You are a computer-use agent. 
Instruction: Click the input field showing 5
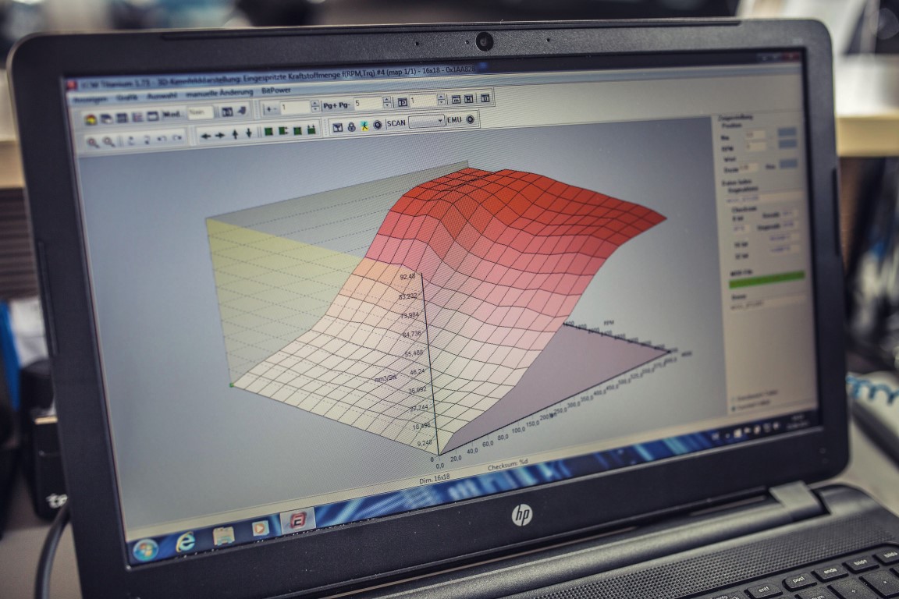click(x=368, y=103)
